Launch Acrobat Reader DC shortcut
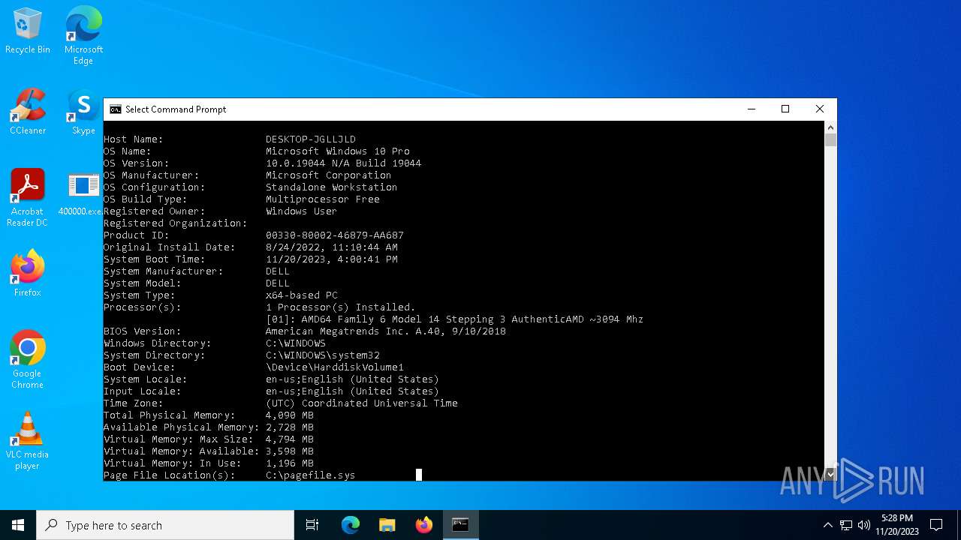 [x=28, y=199]
